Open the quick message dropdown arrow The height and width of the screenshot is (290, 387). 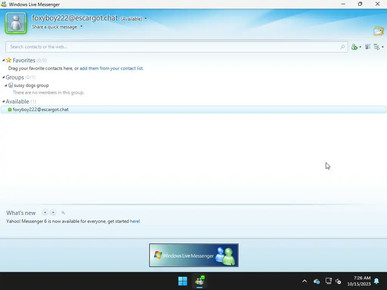[82, 26]
